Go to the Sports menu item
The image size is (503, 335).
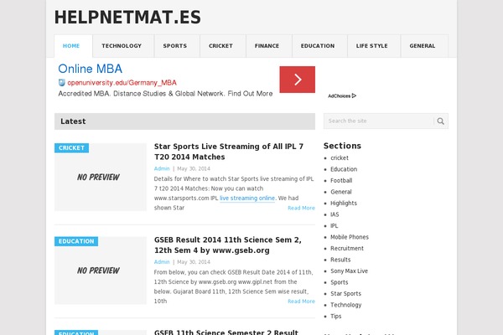point(175,46)
